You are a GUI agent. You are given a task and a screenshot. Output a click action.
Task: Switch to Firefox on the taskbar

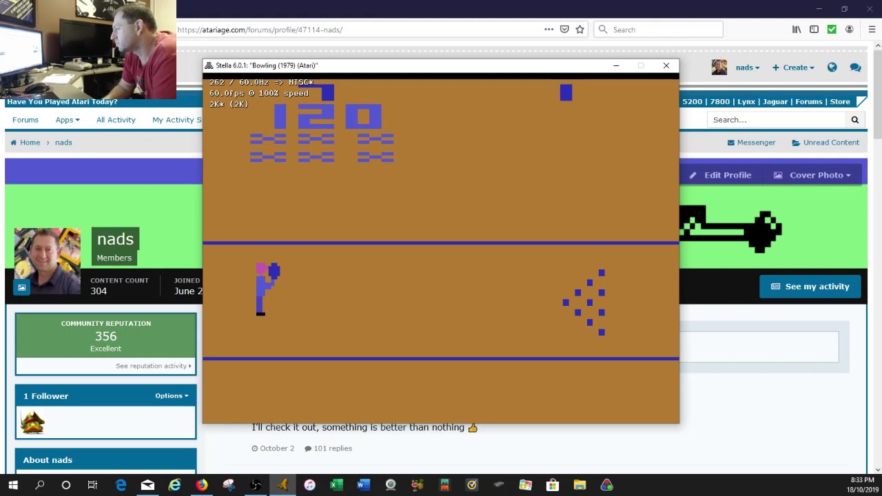[201, 485]
